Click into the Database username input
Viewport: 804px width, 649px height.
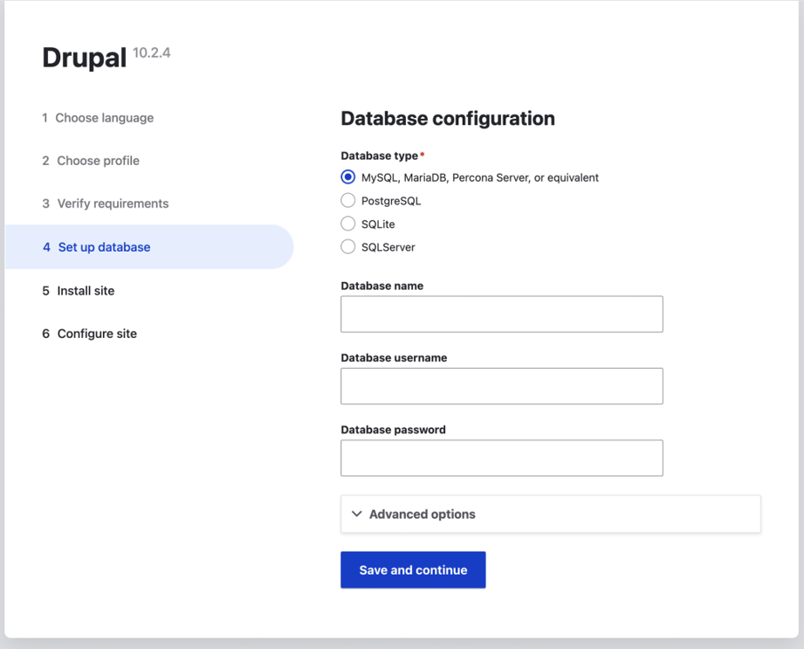502,386
